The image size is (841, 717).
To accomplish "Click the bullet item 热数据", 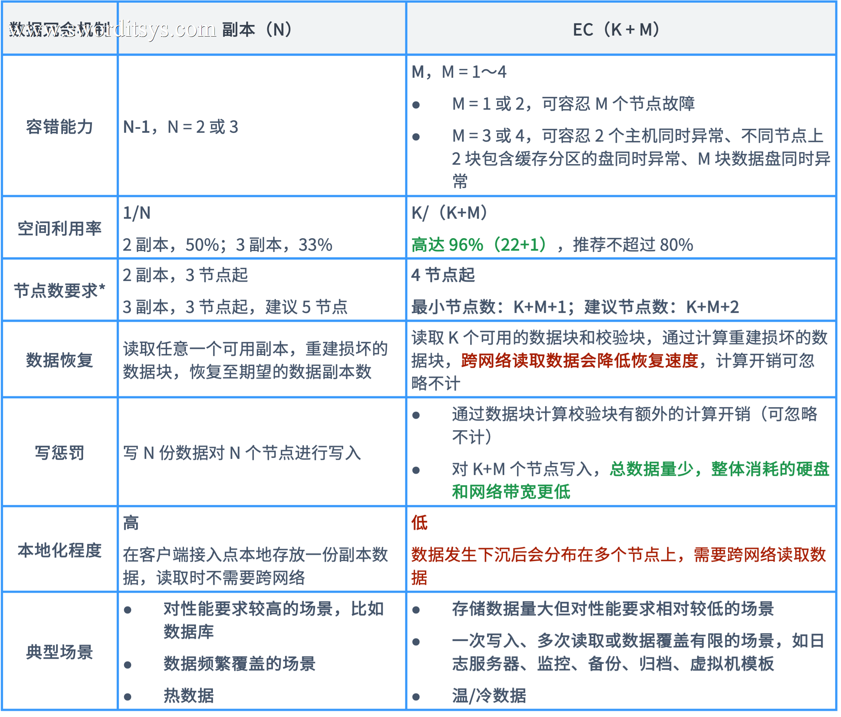I will [x=188, y=696].
